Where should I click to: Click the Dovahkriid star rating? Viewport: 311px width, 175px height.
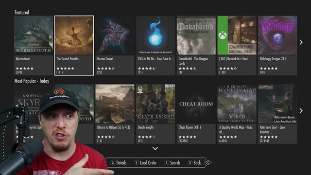188,69
